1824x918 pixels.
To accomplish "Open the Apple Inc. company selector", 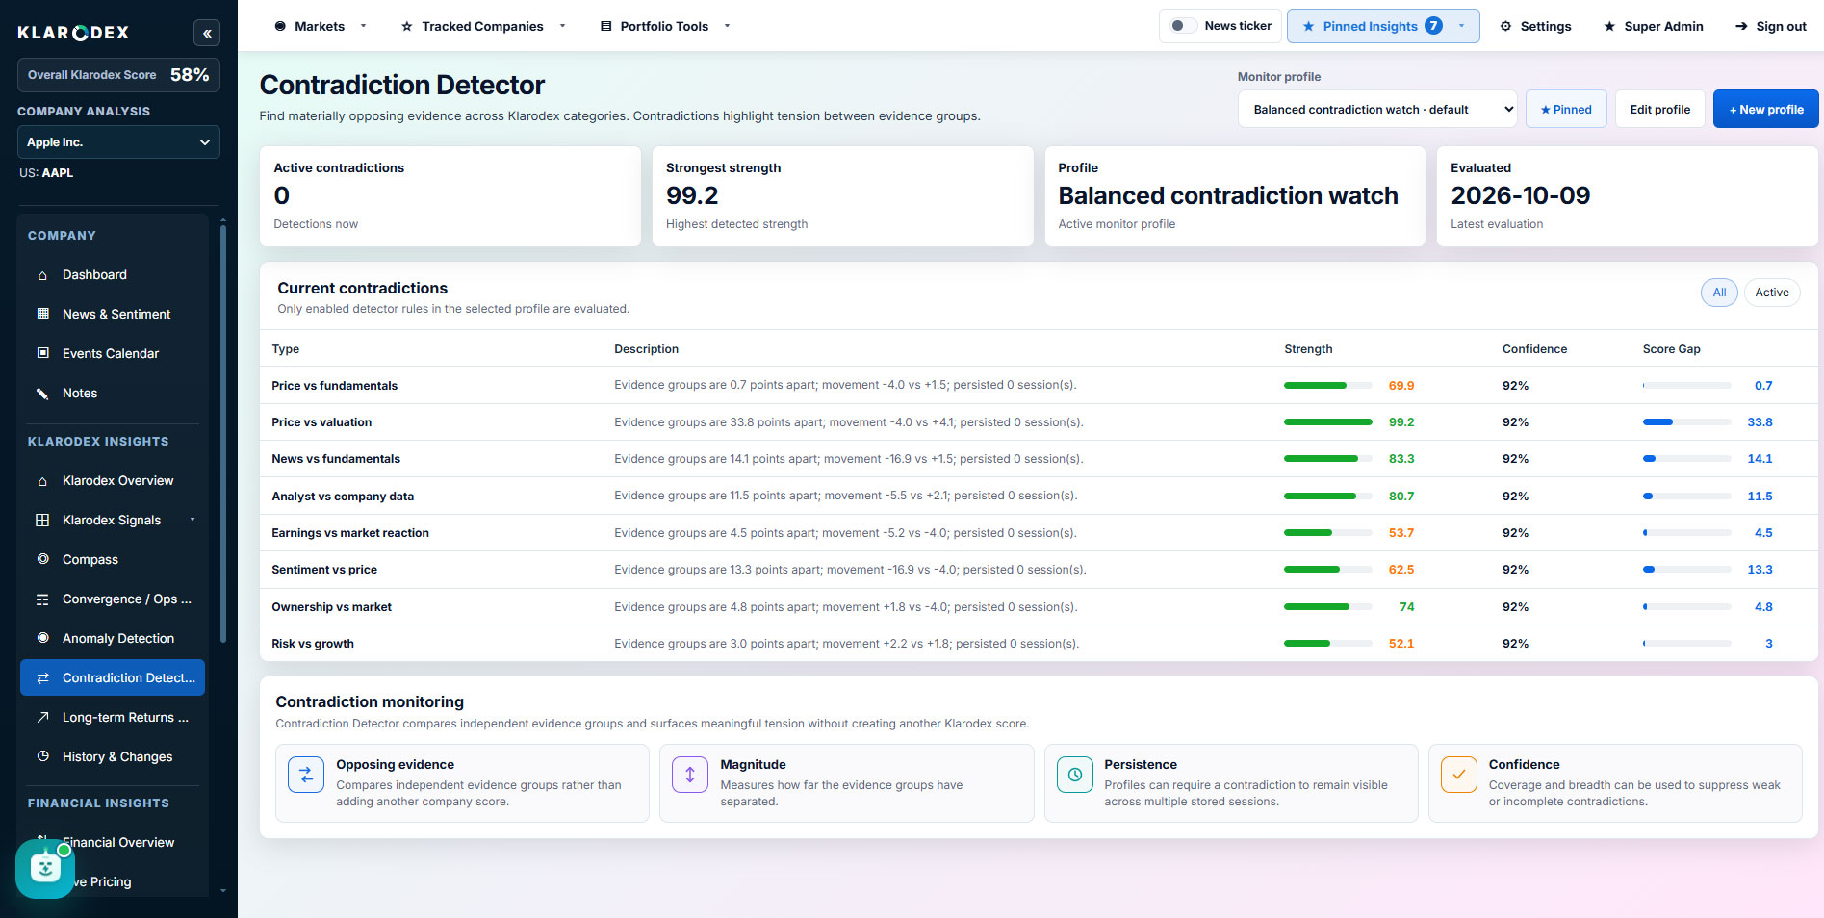I will [118, 142].
